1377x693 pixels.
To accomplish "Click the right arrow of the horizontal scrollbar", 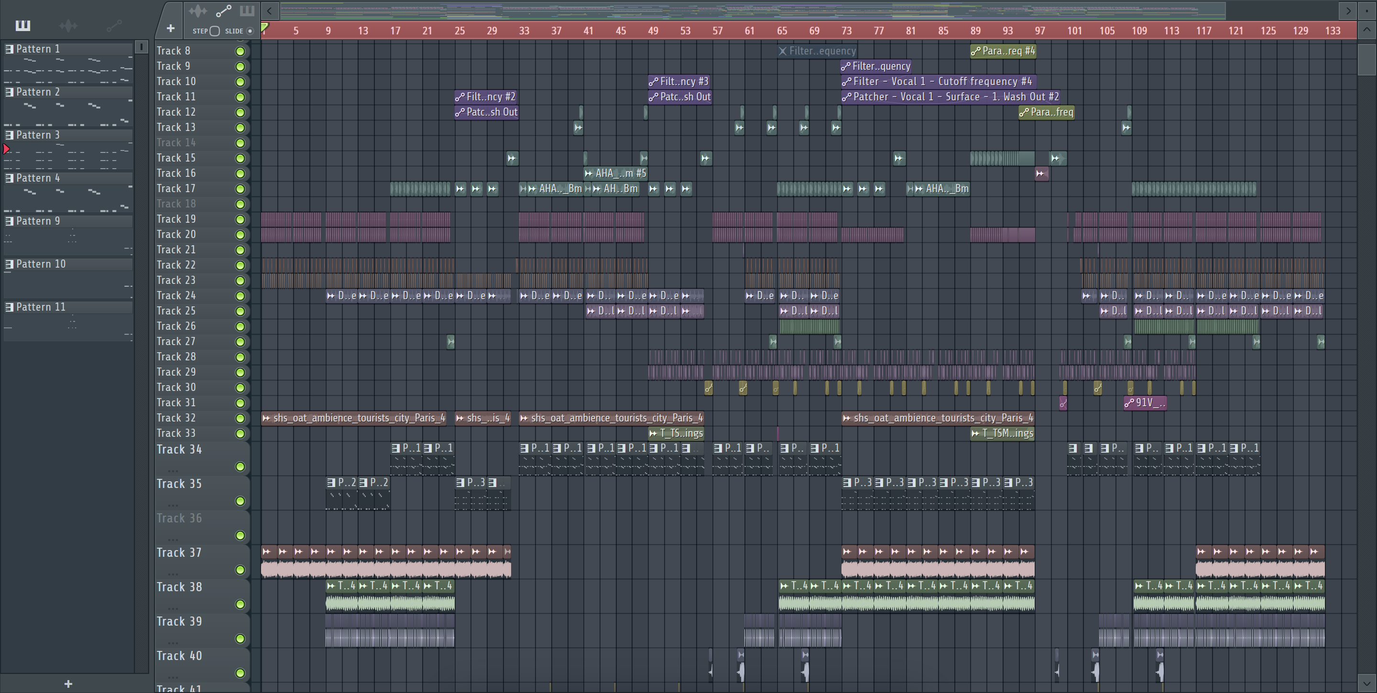I will pos(1348,11).
